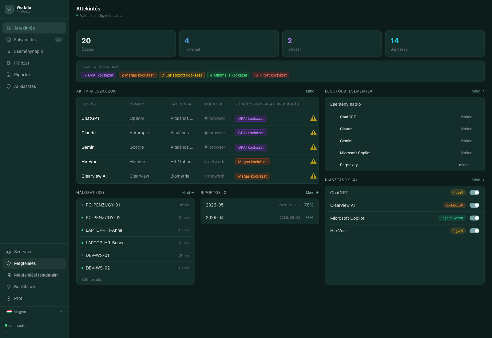Toggle the Clearview AI alert switch
The image size is (492, 338).
pyautogui.click(x=474, y=205)
